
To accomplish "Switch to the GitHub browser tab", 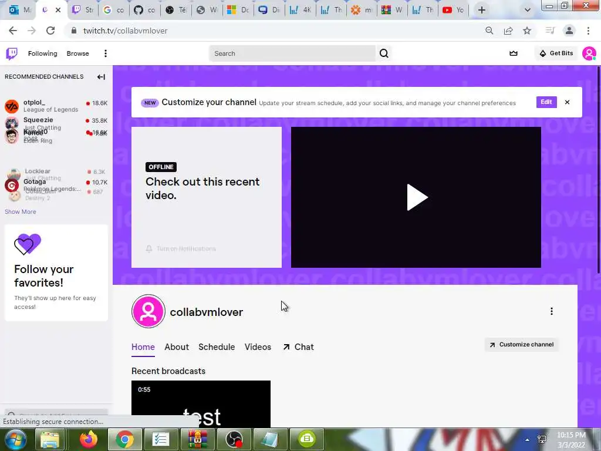I will pos(144,11).
